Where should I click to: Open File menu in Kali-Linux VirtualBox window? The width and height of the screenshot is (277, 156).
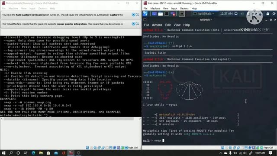(145, 9)
